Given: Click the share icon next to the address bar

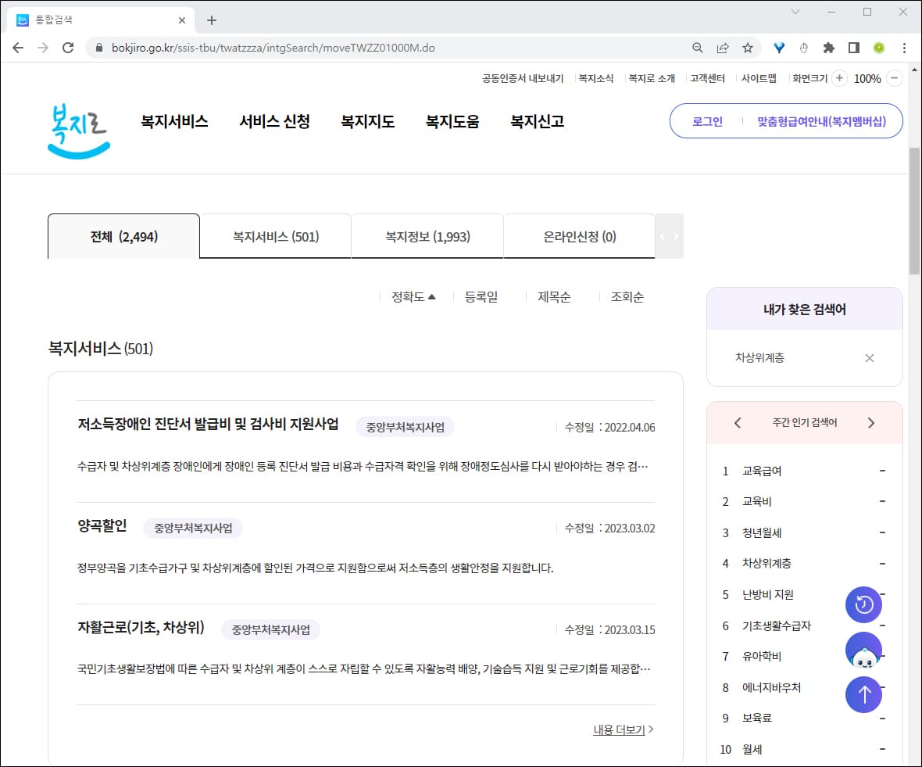Looking at the screenshot, I should pyautogui.click(x=722, y=48).
